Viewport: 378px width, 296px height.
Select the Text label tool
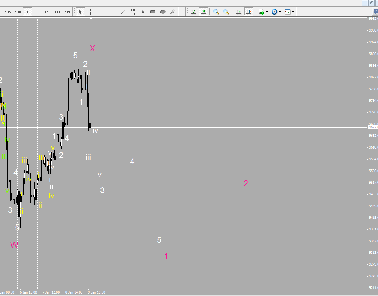(143, 12)
